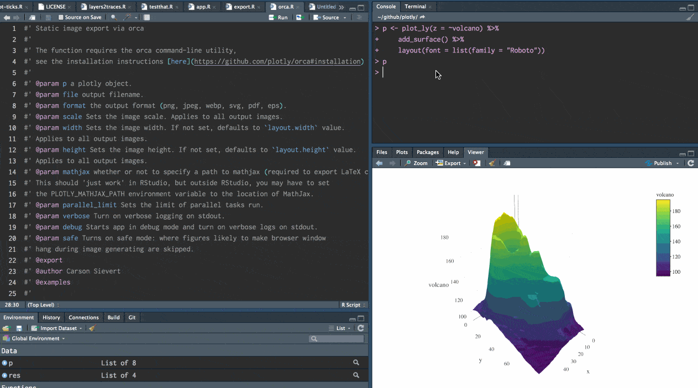The height and width of the screenshot is (388, 698).
Task: Focus the Environment search field
Action: (x=336, y=338)
